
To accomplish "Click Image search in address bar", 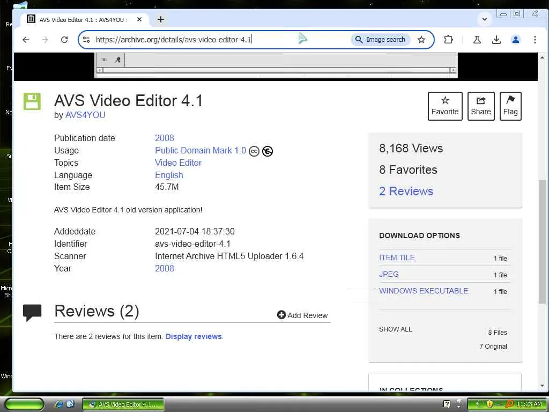I will [380, 40].
